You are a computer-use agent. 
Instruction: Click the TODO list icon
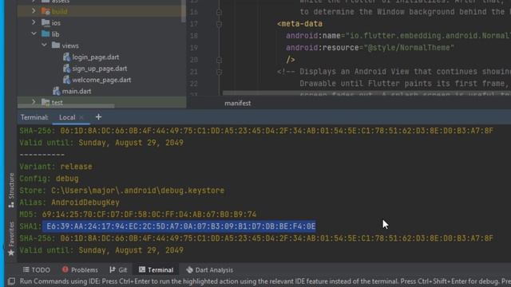[26, 269]
